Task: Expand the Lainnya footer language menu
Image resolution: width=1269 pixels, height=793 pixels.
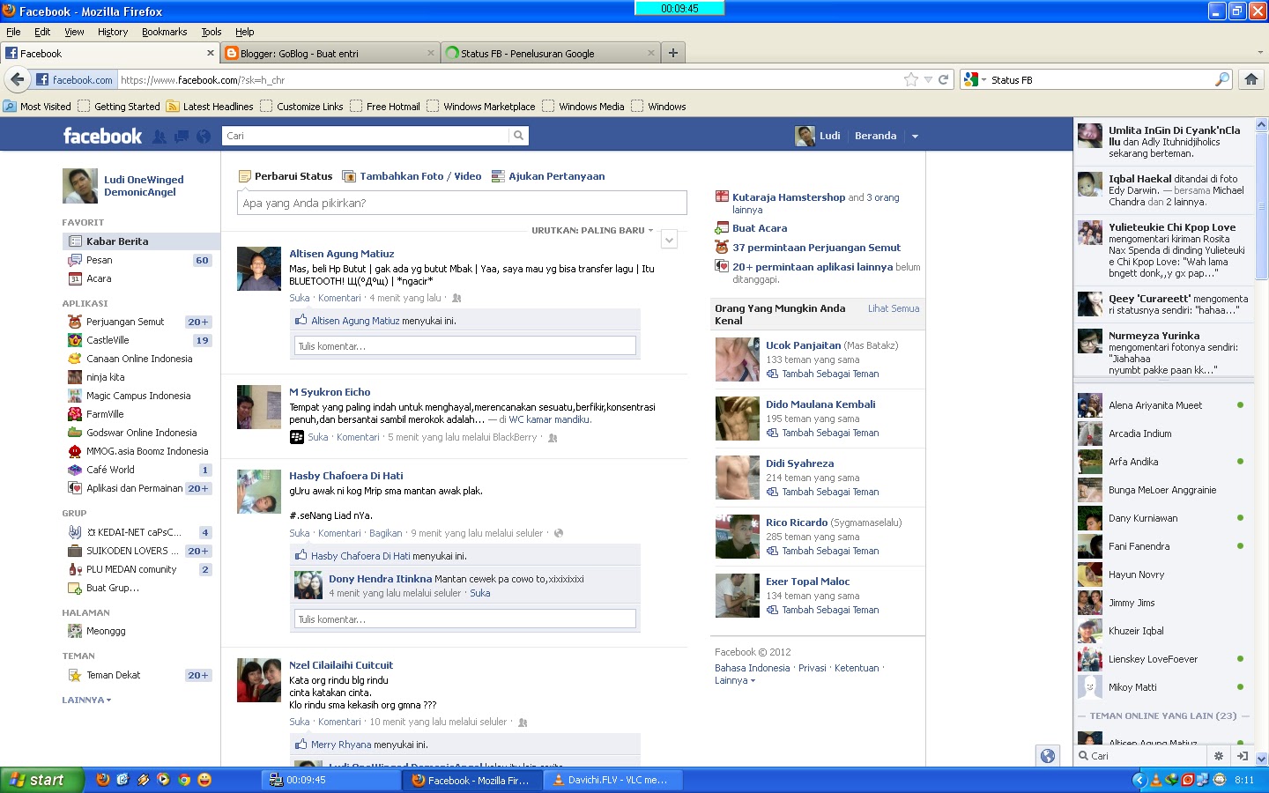Action: click(735, 680)
